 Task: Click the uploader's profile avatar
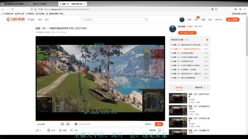(172, 28)
